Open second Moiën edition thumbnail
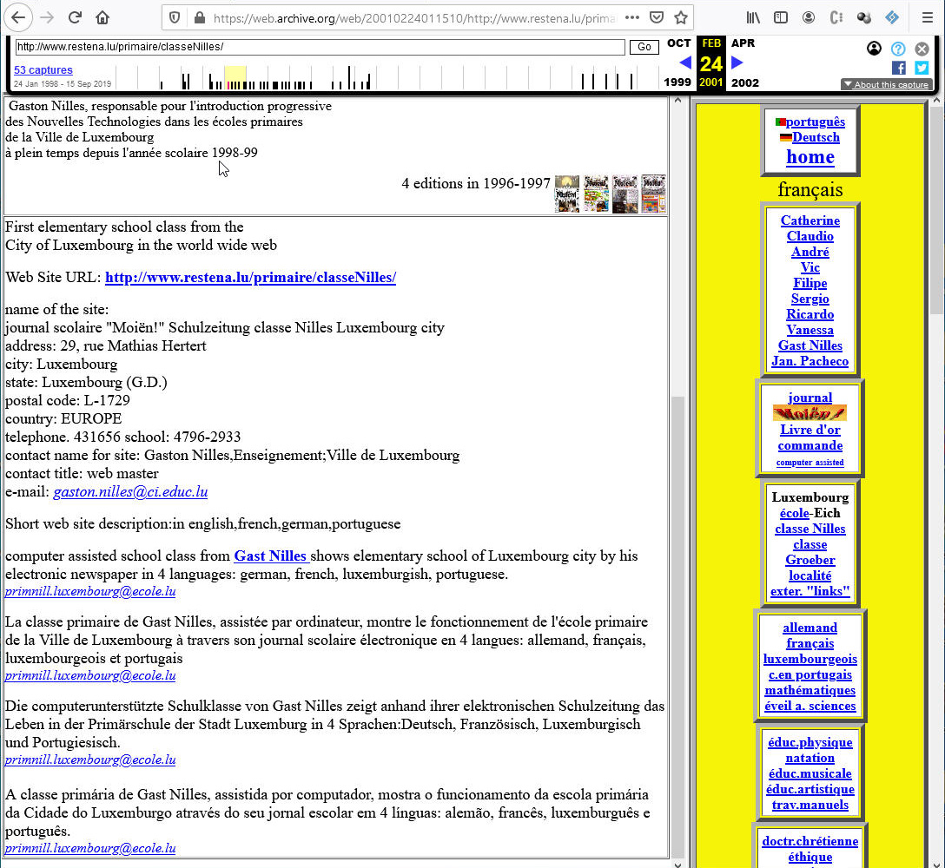Image resolution: width=945 pixels, height=868 pixels. point(596,194)
